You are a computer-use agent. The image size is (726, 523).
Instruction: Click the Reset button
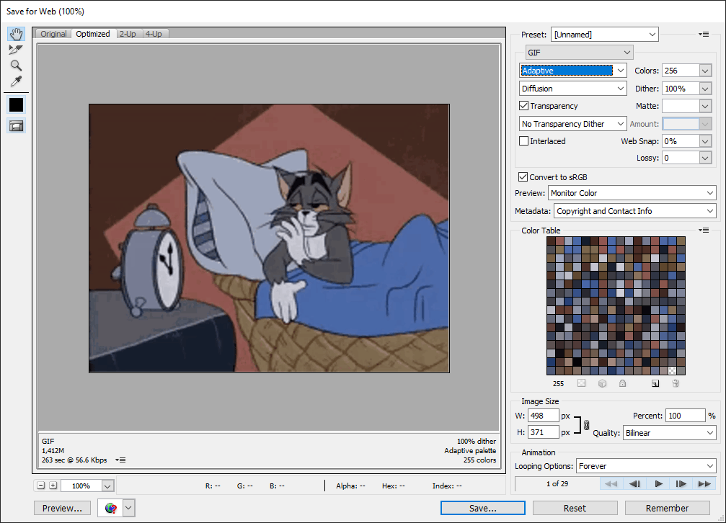point(575,508)
